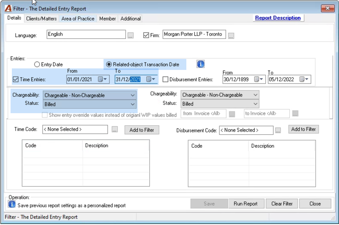
Task: Expand the disbursement Chargeability dropdown
Action: [255, 95]
